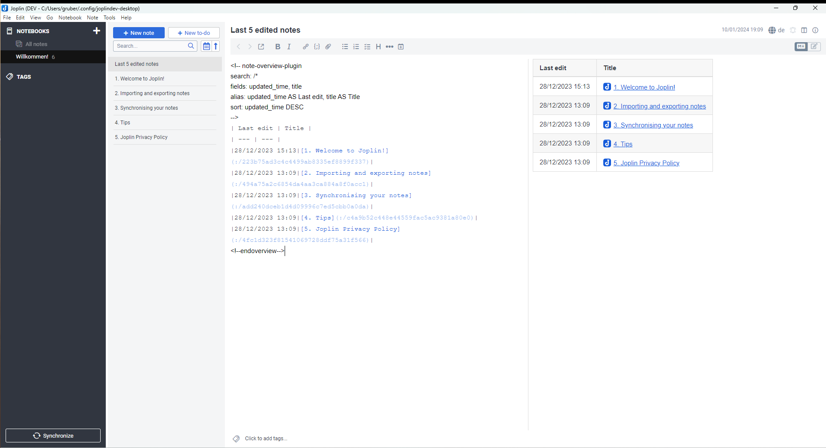Screen dimensions: 826x448
Task: Select '2. Importing and exporting notes' in list
Action: click(165, 93)
